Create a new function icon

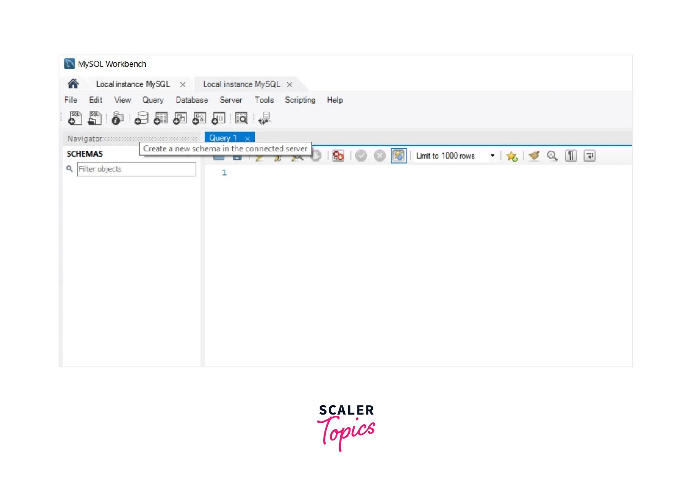(x=219, y=118)
